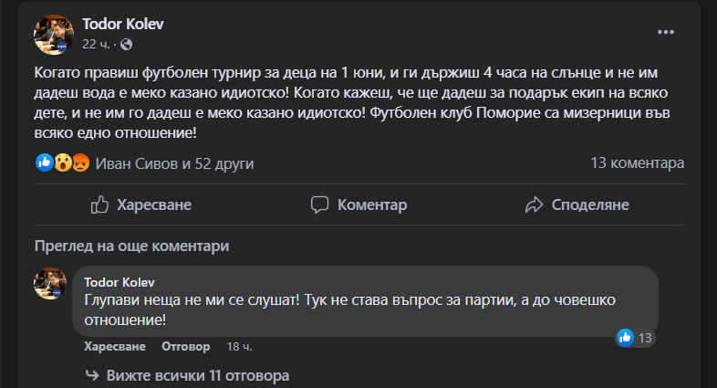Click the share arrow icon
The width and height of the screenshot is (717, 388).
(x=535, y=204)
